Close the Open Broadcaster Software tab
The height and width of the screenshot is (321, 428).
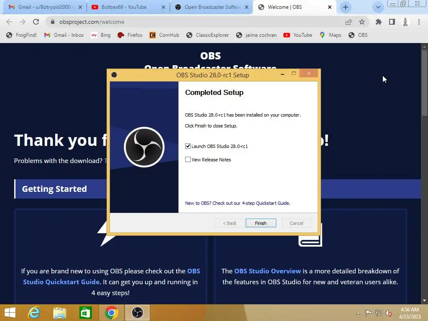(x=247, y=7)
